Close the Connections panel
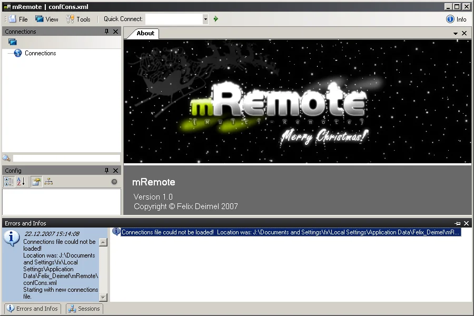Image resolution: width=474 pixels, height=316 pixels. click(x=115, y=32)
